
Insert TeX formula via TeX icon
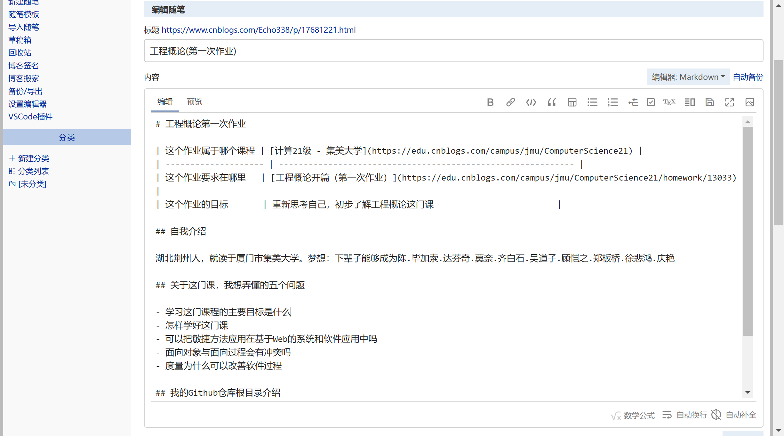pyautogui.click(x=669, y=102)
